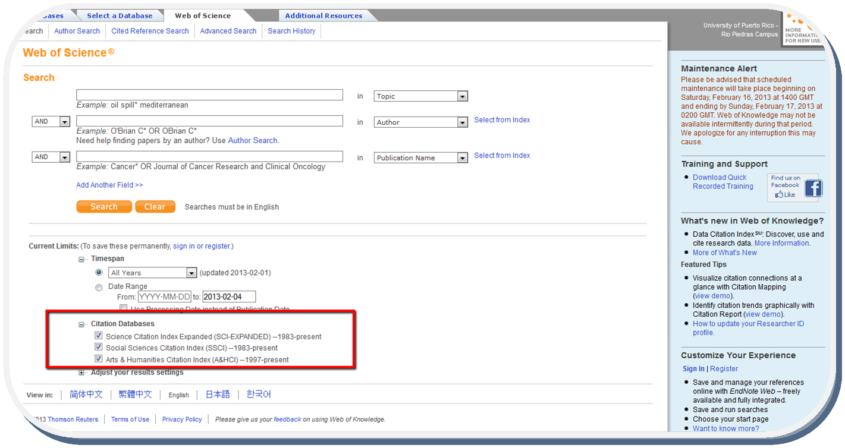Click the Facebook Like thumbs-up icon
The width and height of the screenshot is (845, 448).
[x=779, y=194]
